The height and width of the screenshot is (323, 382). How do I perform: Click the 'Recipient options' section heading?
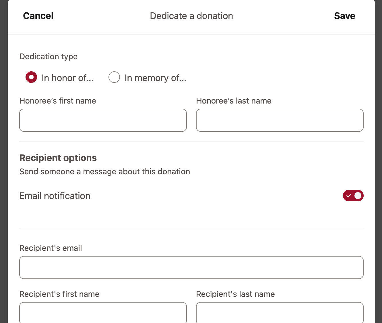58,158
